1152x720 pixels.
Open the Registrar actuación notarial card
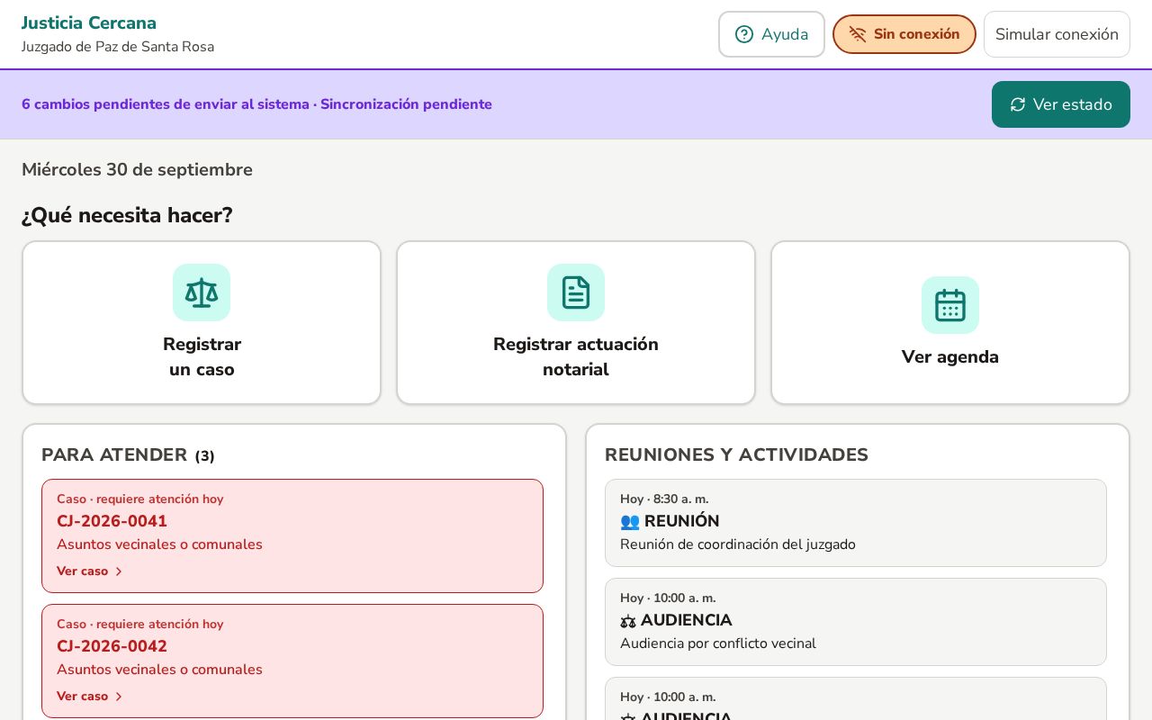576,323
